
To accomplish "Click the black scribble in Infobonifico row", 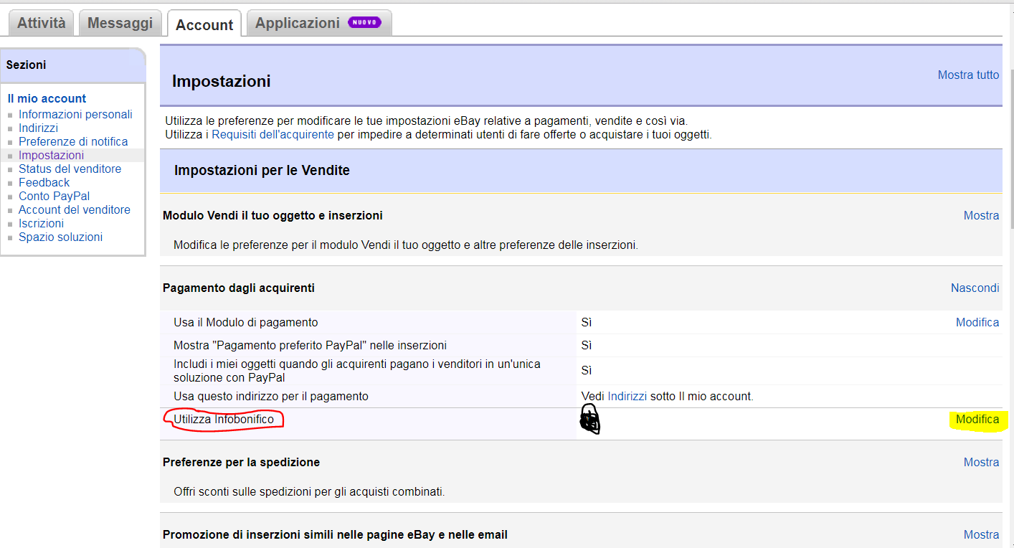I will 589,420.
